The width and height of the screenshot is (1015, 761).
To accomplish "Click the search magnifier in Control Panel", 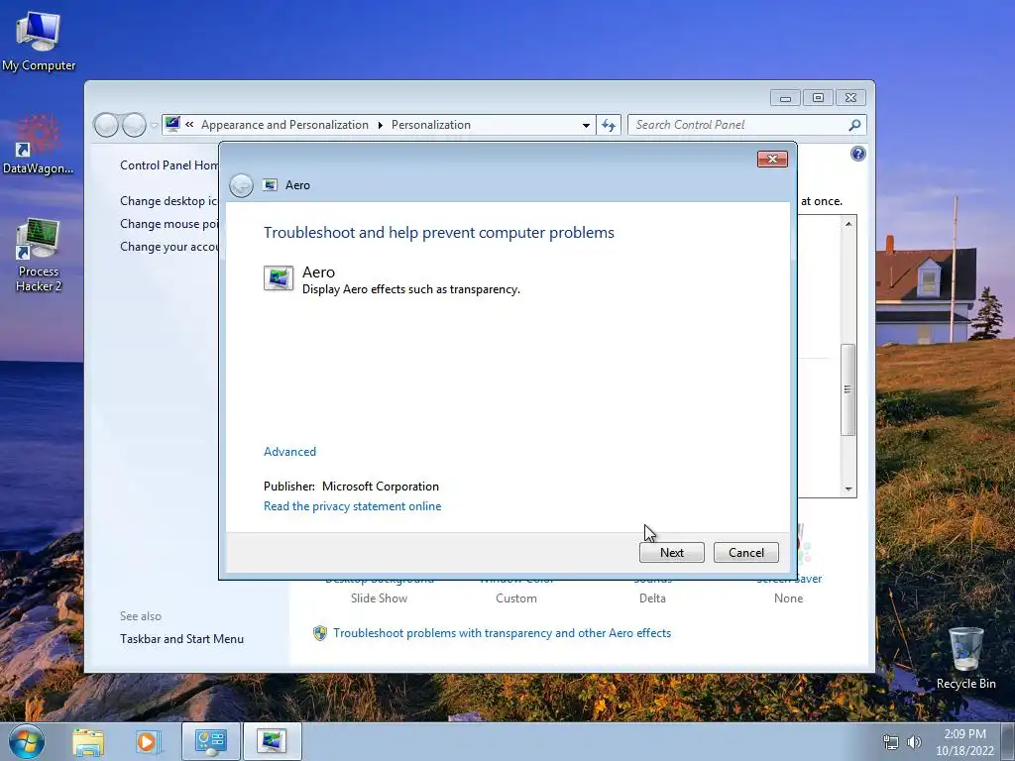I will pos(854,125).
